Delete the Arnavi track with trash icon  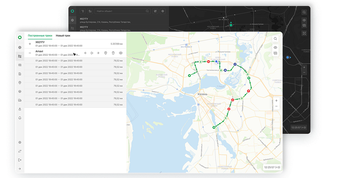pyautogui.click(x=113, y=53)
